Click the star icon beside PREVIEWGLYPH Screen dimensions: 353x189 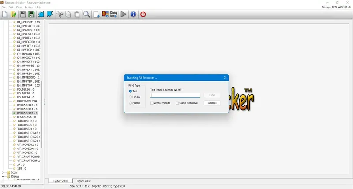click(x=15, y=102)
